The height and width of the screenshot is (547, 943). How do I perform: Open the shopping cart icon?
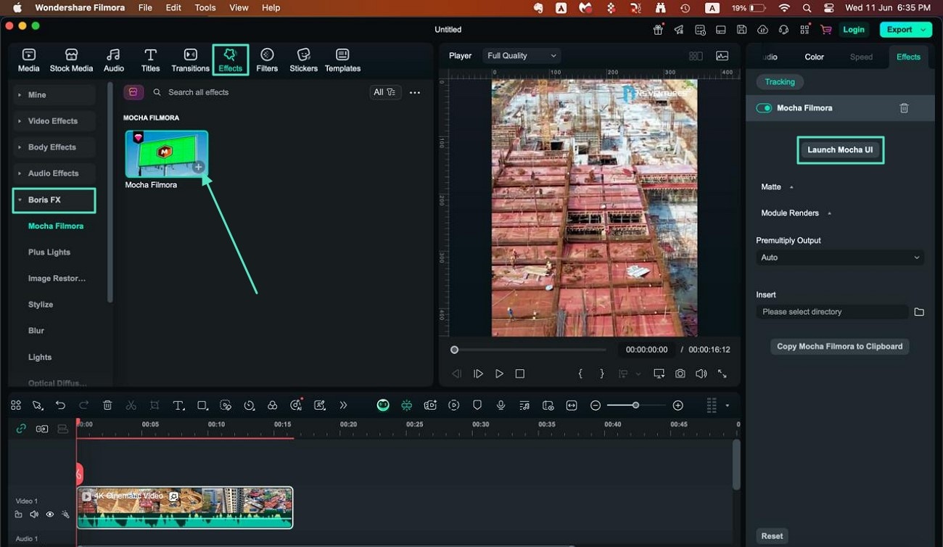pyautogui.click(x=825, y=30)
